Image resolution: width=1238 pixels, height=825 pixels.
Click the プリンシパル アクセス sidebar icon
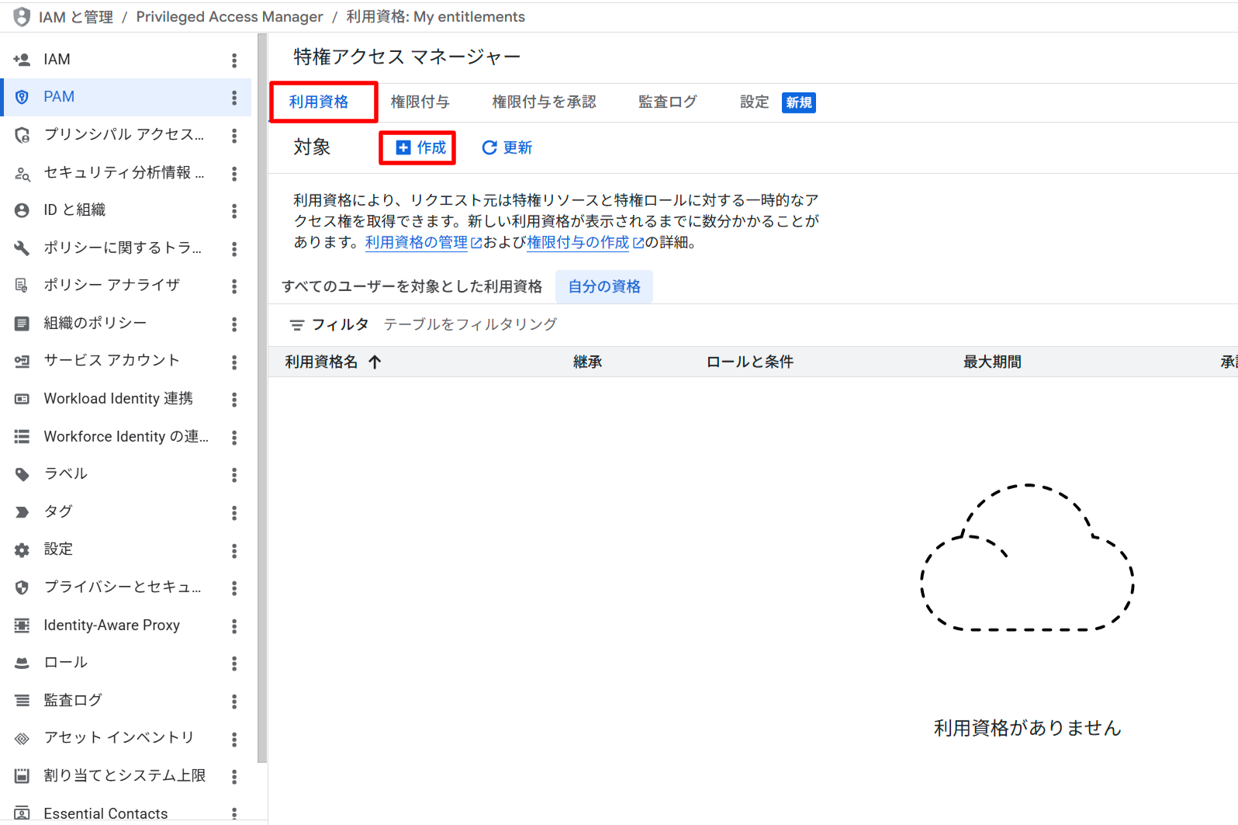[x=22, y=135]
